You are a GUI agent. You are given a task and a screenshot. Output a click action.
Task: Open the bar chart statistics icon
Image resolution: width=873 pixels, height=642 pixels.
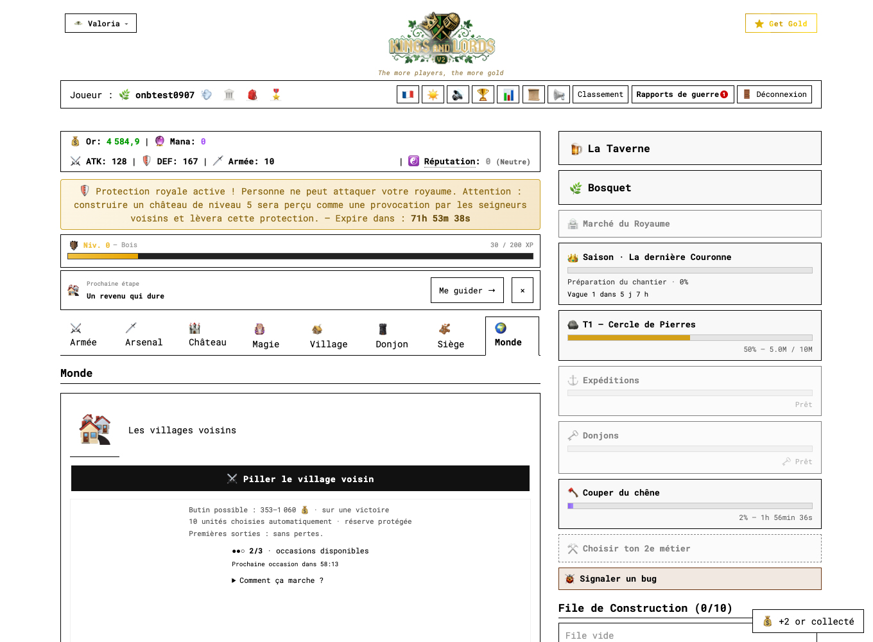(508, 94)
